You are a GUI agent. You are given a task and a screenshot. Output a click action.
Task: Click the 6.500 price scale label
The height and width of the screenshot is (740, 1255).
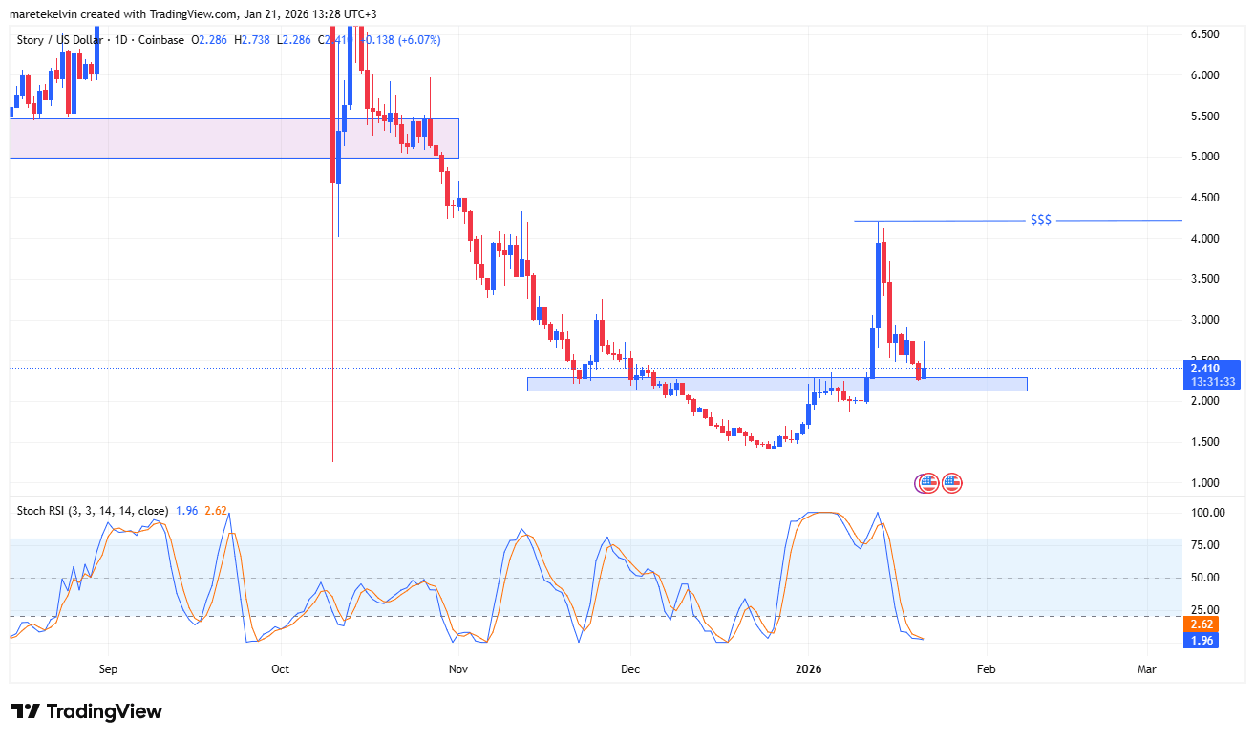pos(1203,34)
